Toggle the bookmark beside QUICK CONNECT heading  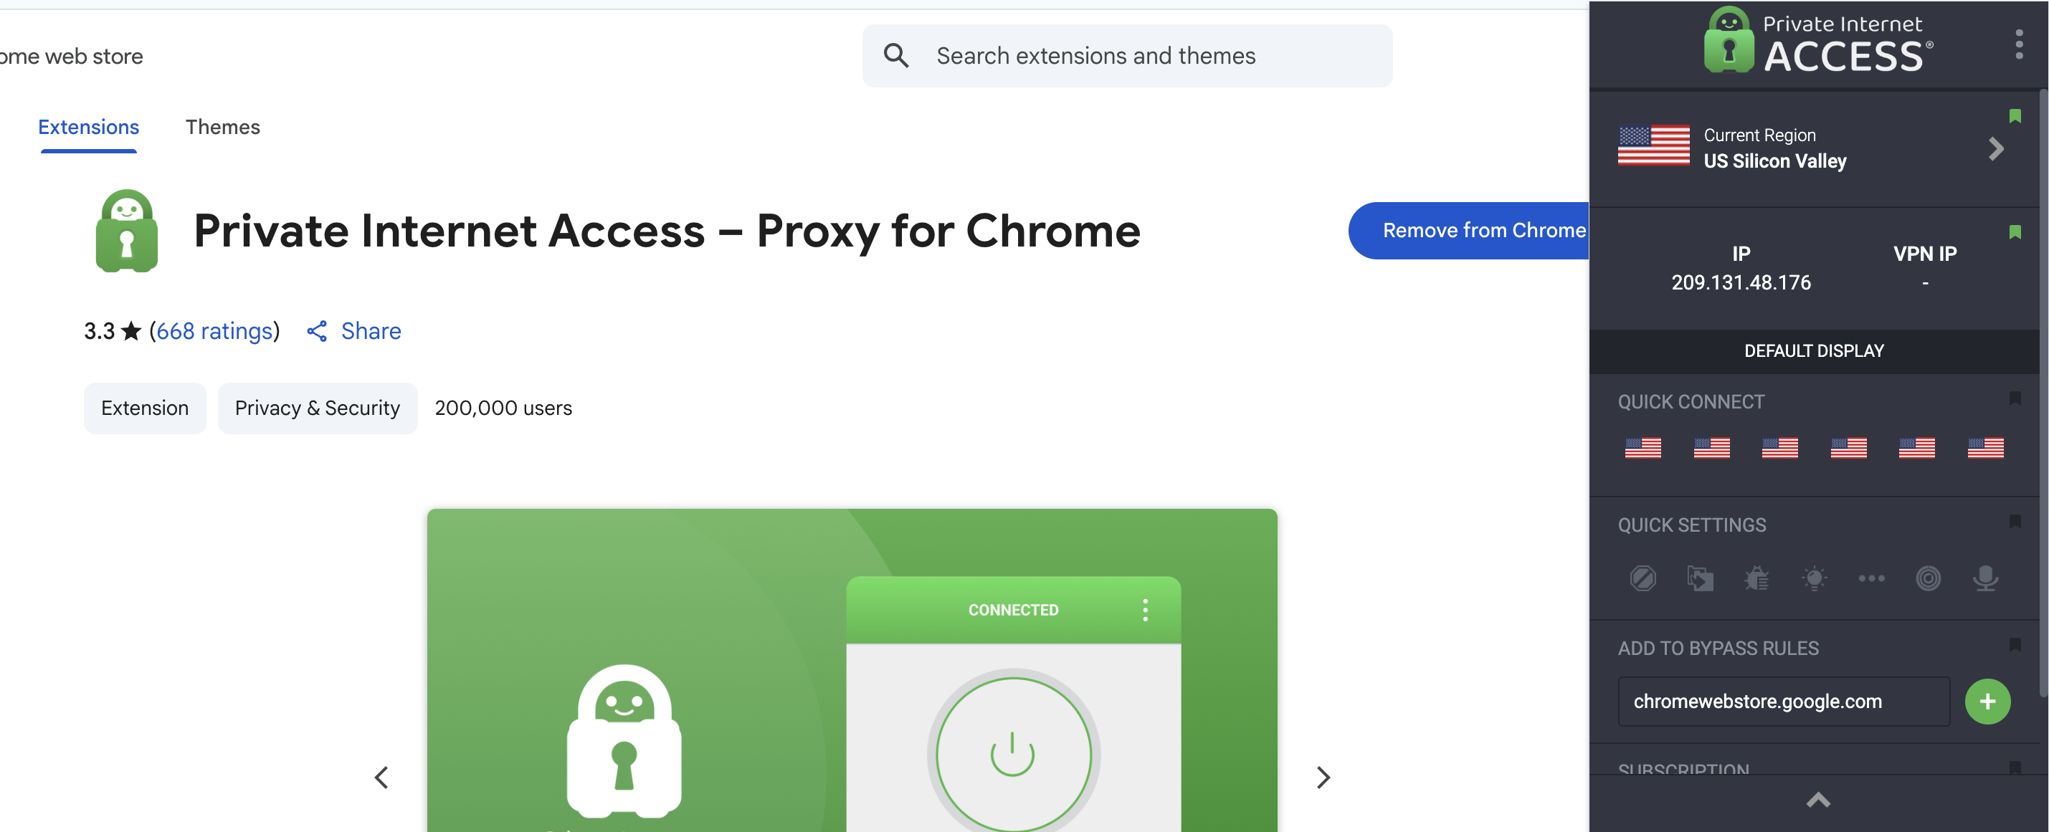pos(2015,400)
